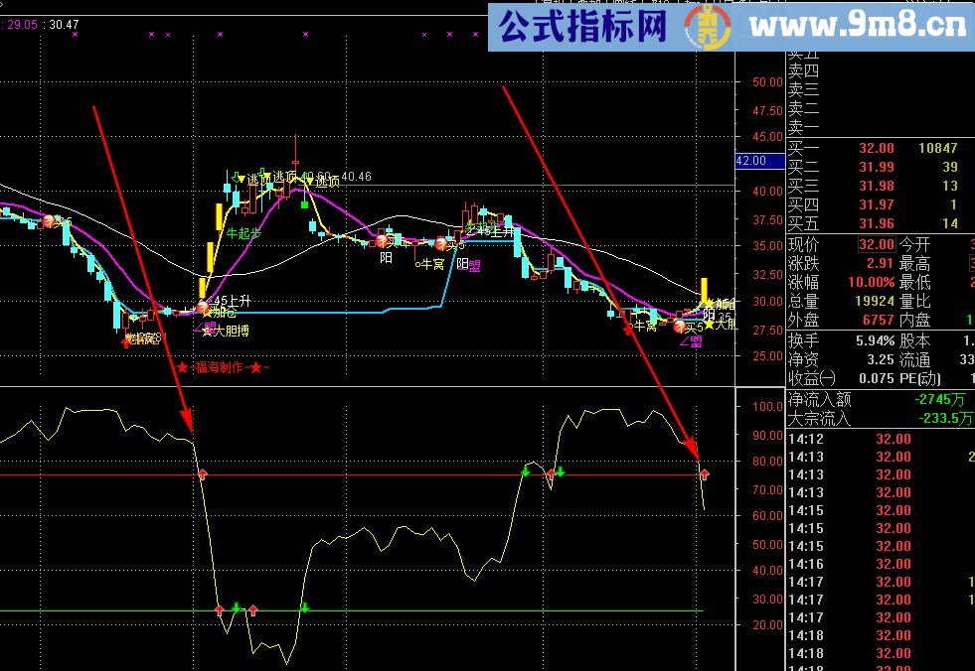Click the '45上升' chart label
Screen dimensions: 975x671
pyautogui.click(x=233, y=302)
